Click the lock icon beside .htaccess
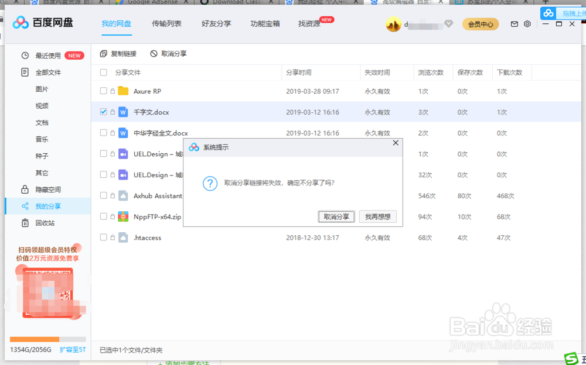The width and height of the screenshot is (586, 365). pos(113,237)
